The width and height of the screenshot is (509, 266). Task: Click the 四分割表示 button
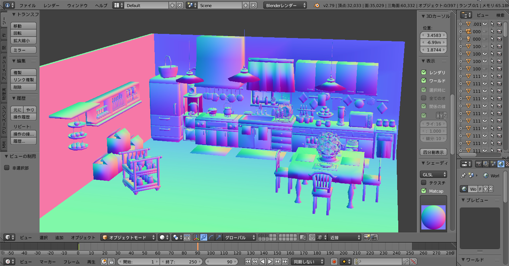point(433,152)
